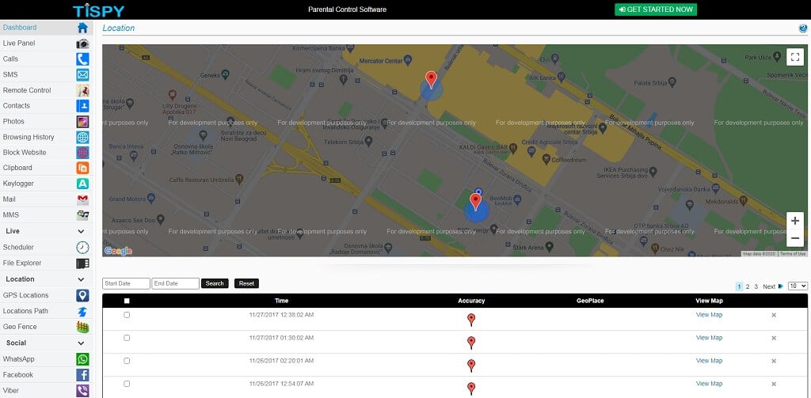Open the Block Website icon
Viewport: 811px width, 398px height.
pos(82,153)
